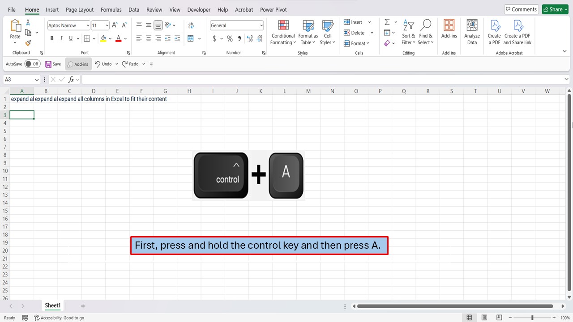Click the Analyze Data icon
This screenshot has height=322, width=573.
[x=472, y=31]
